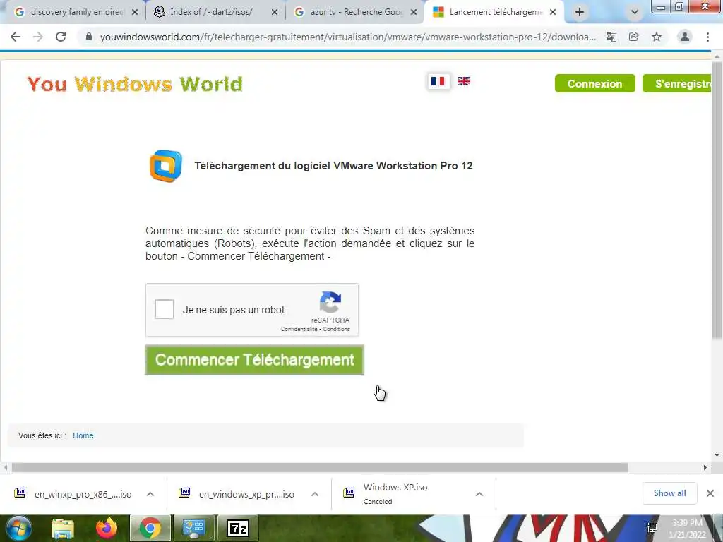Open the tab search dropdown arrow
723x542 pixels.
coord(635,13)
